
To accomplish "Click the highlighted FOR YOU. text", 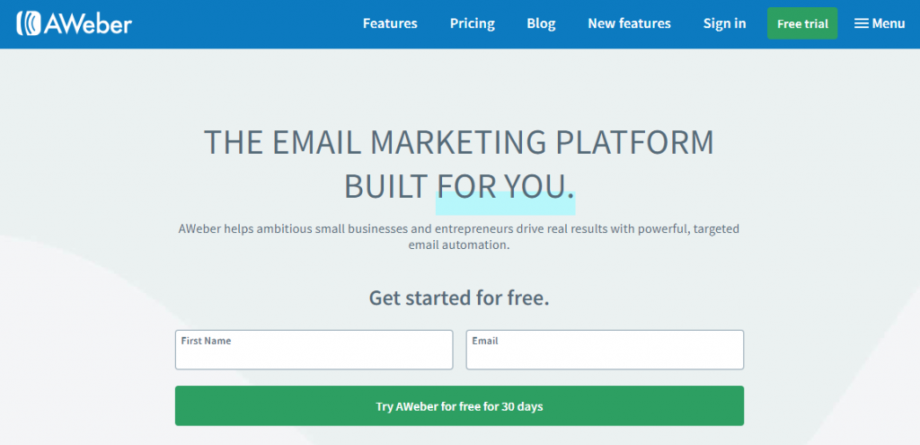I will (505, 188).
